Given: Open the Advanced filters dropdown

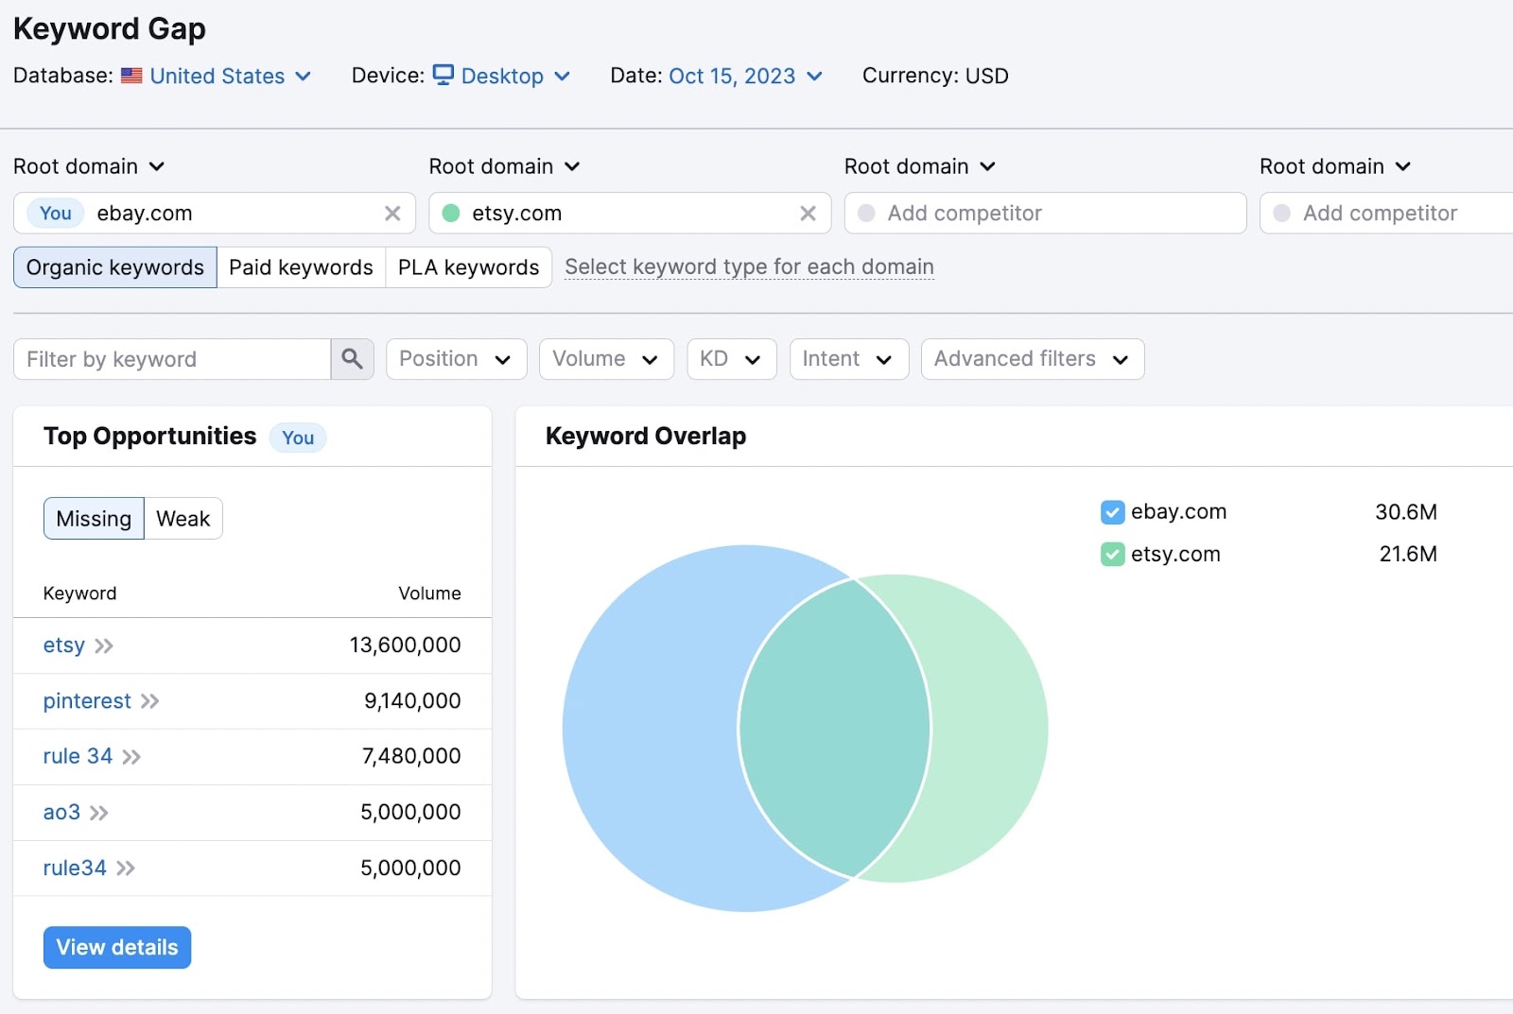Looking at the screenshot, I should point(1033,359).
